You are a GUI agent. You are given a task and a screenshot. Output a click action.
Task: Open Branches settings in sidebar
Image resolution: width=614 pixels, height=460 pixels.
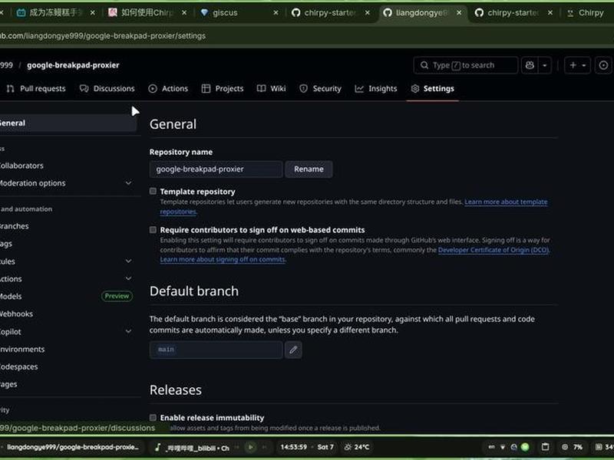tap(14, 226)
